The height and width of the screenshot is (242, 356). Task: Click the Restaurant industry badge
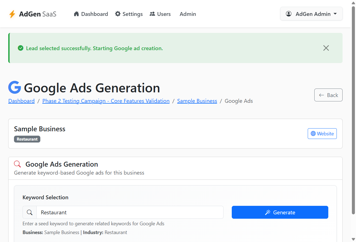tap(27, 139)
